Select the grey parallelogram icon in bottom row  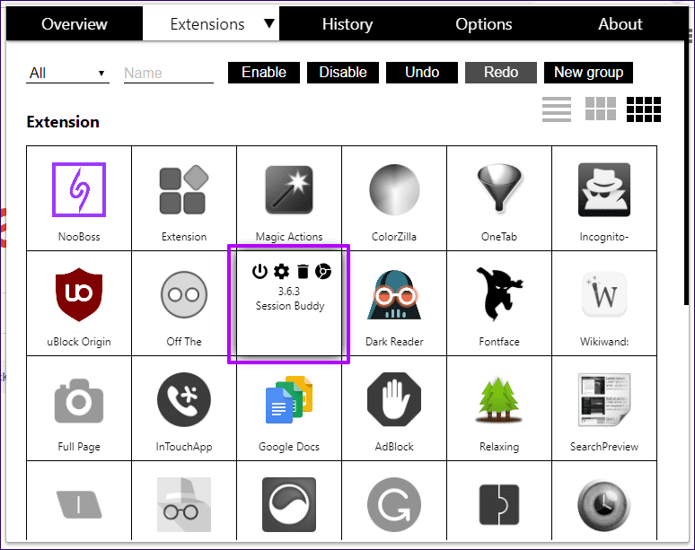[79, 504]
